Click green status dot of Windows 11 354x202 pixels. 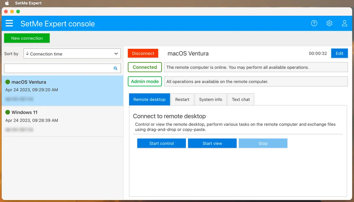click(x=8, y=112)
